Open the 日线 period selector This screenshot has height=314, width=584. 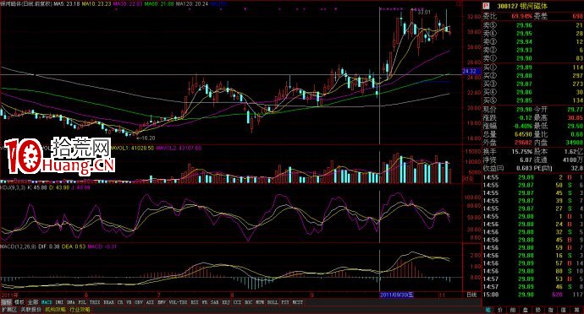pos(471,295)
